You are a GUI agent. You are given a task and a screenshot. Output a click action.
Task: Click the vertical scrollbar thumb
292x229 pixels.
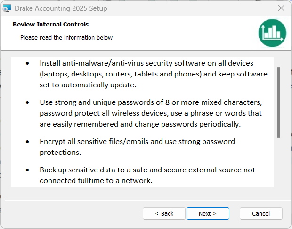tap(278, 102)
